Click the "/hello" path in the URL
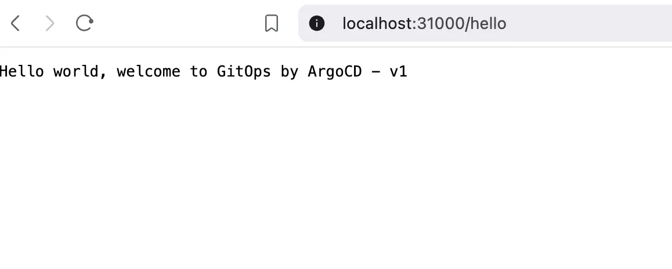This screenshot has height=269, width=672. point(486,23)
